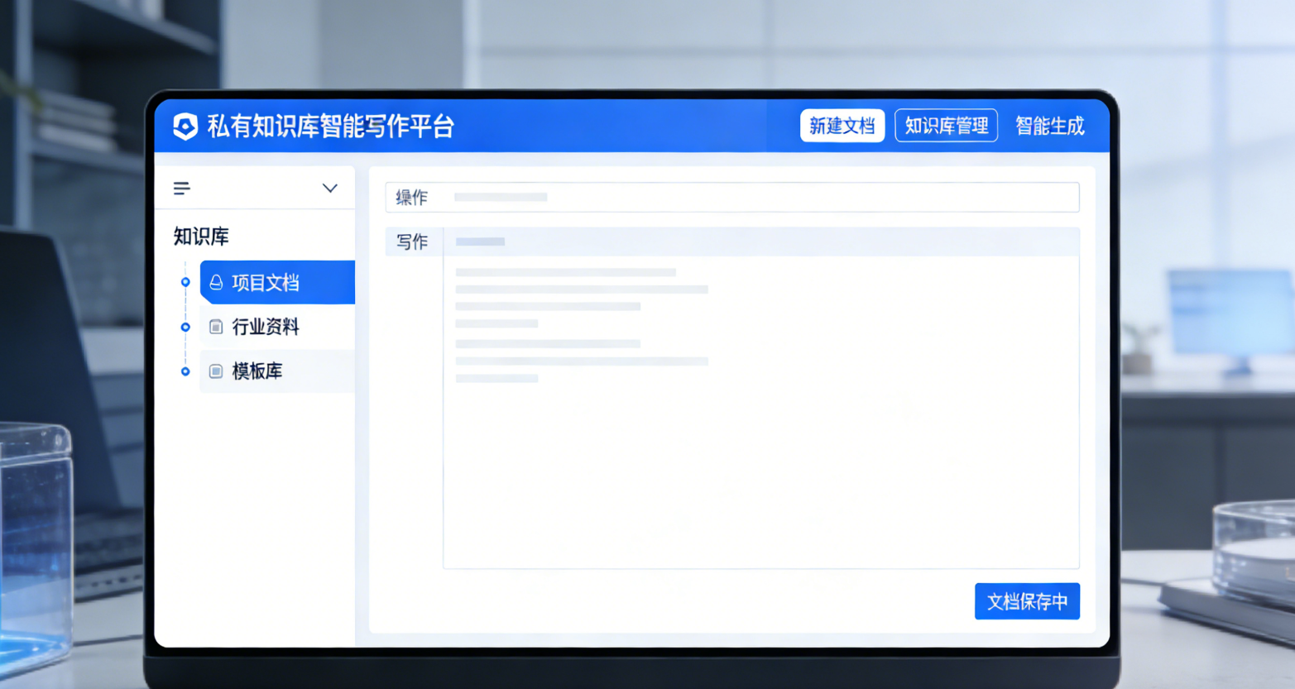
Task: Click the tree node dot for 模板库
Action: (185, 371)
